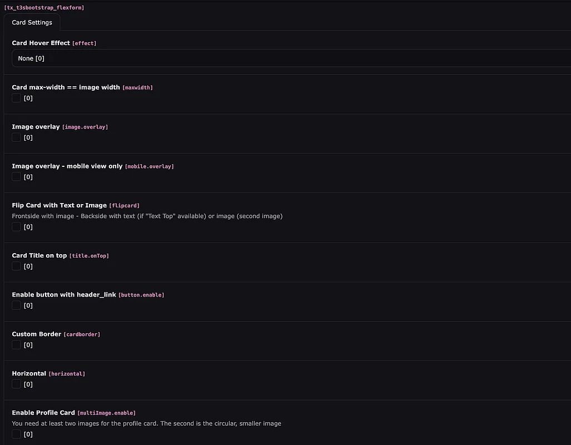Toggle the Card Title on top checkbox
The width and height of the screenshot is (571, 445).
click(x=17, y=266)
